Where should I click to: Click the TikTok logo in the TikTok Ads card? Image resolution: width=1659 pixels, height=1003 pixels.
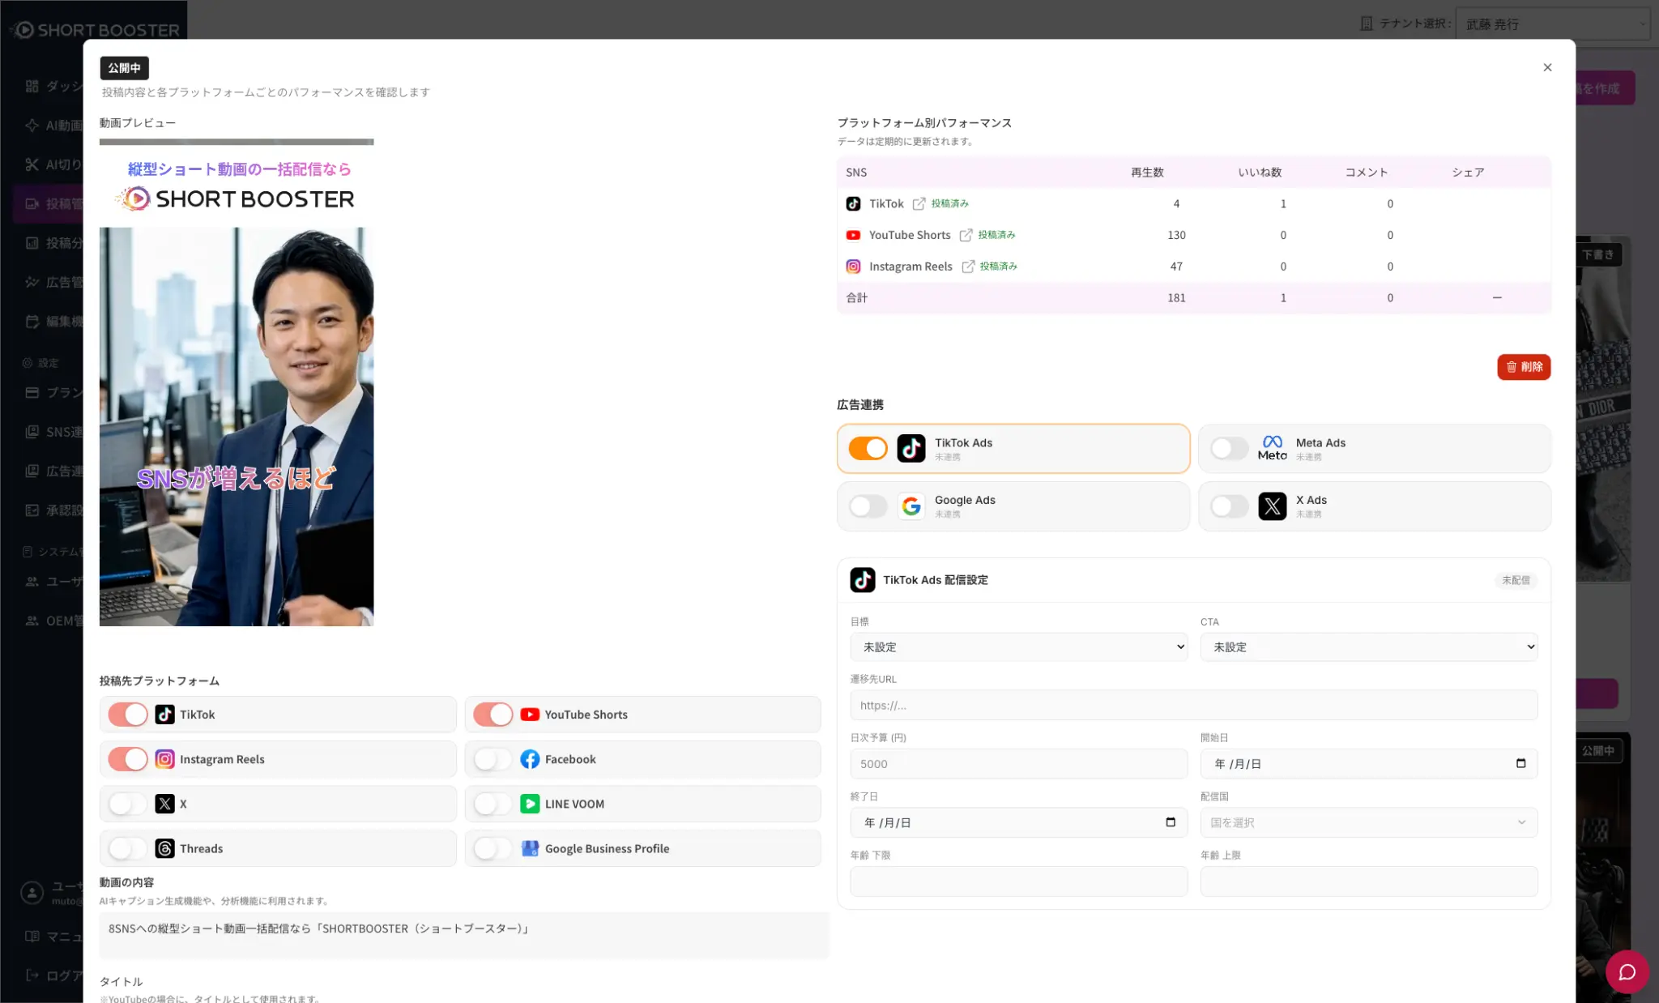pyautogui.click(x=911, y=448)
